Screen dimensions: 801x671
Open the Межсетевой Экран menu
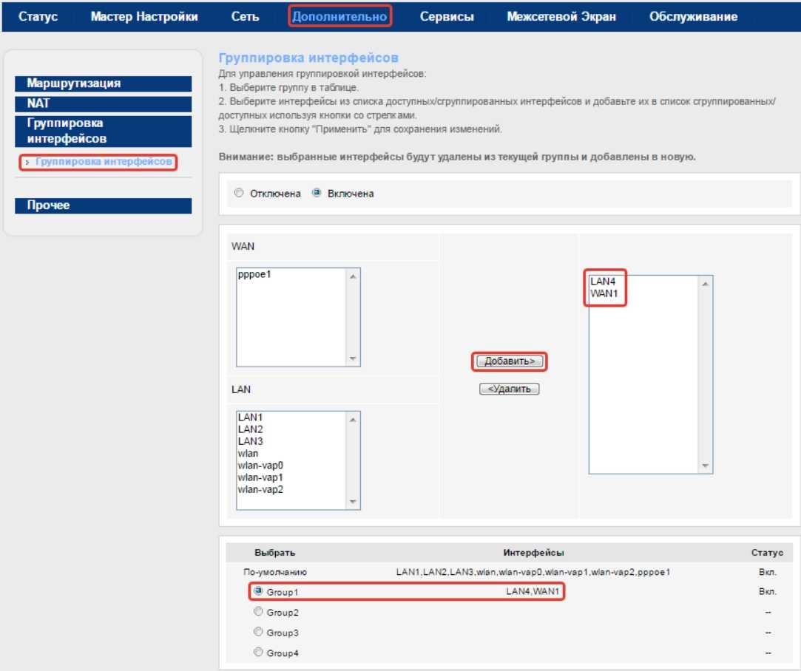(x=561, y=16)
